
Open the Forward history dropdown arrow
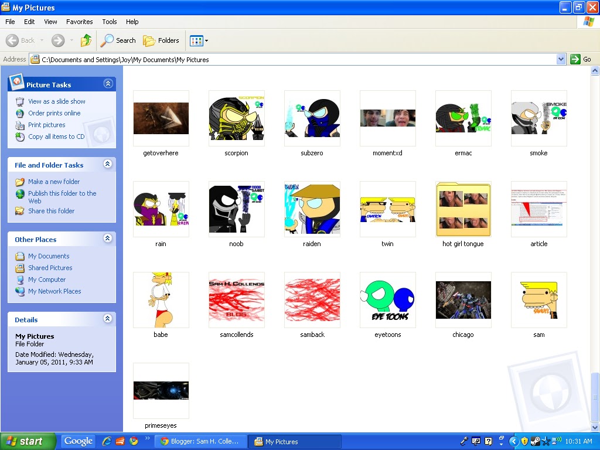tap(71, 40)
